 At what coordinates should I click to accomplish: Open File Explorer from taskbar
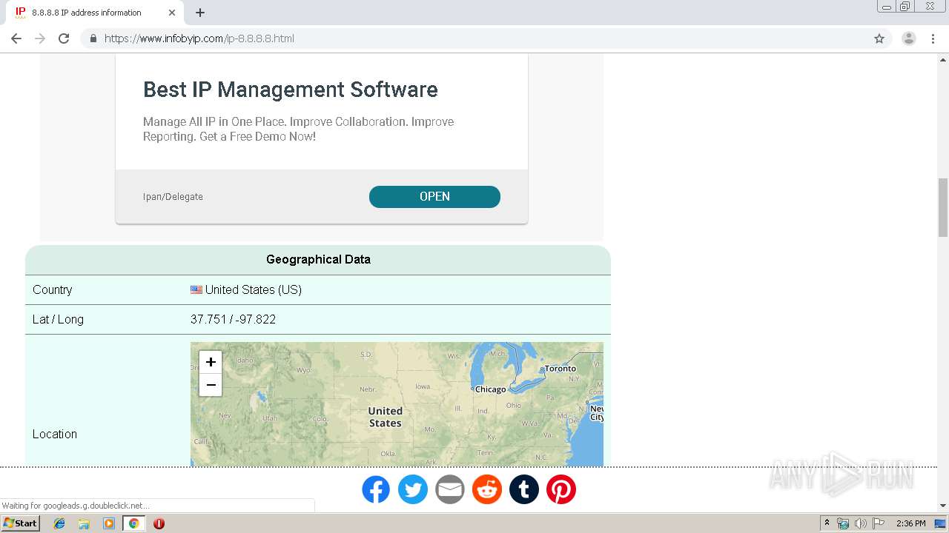pyautogui.click(x=84, y=523)
